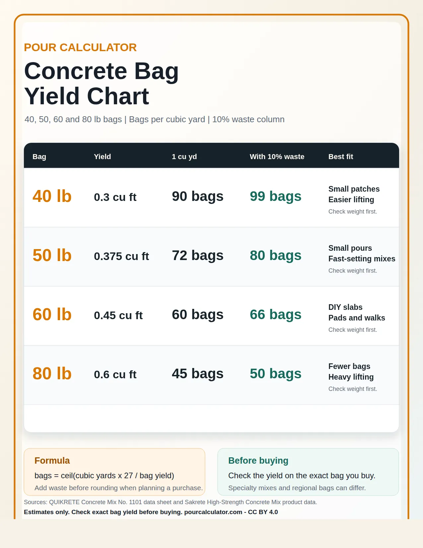Viewport: 423px width, 548px height.
Task: Click the With 10% waste column header
Action: click(277, 156)
